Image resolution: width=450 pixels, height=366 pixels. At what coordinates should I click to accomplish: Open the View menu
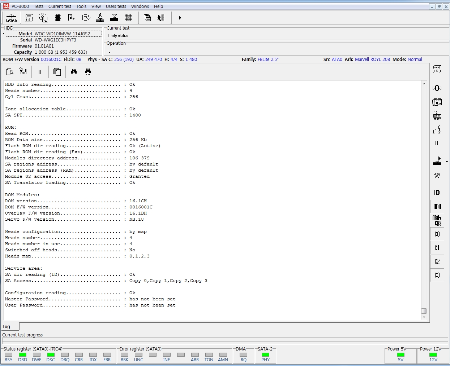(x=96, y=6)
